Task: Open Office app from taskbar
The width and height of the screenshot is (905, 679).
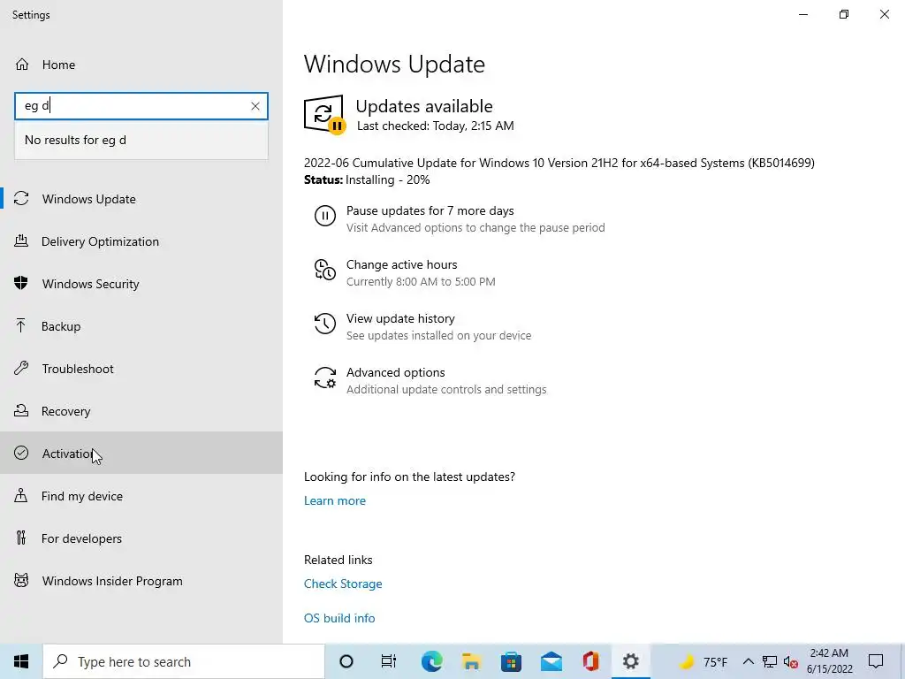Action: tap(591, 661)
